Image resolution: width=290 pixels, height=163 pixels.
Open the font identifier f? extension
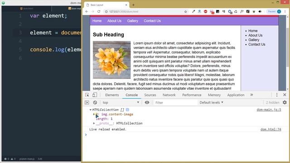[x=242, y=11]
